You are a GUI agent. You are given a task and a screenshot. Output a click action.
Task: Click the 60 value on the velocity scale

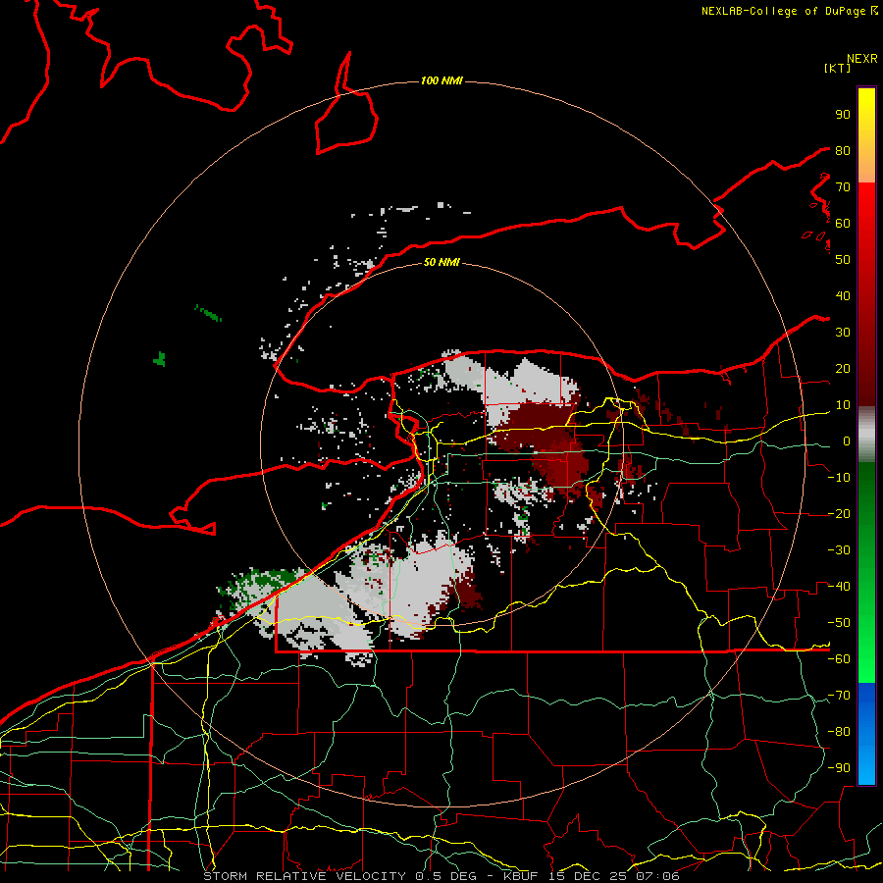click(x=843, y=223)
